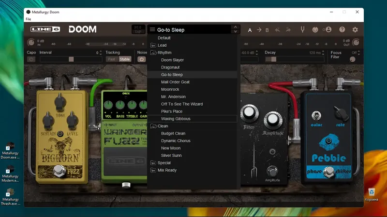The image size is (387, 217).
Task: Select the Silver Sunn preset
Action: [x=193, y=155]
